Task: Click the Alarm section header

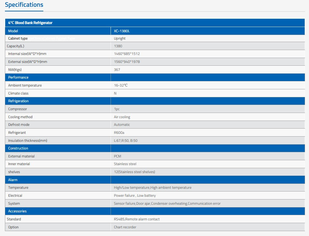Action: pos(13,180)
